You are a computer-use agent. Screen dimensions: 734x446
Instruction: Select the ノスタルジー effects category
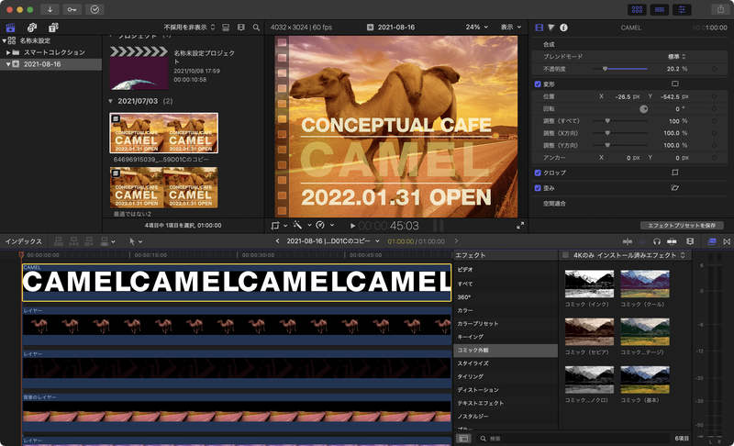pos(506,416)
